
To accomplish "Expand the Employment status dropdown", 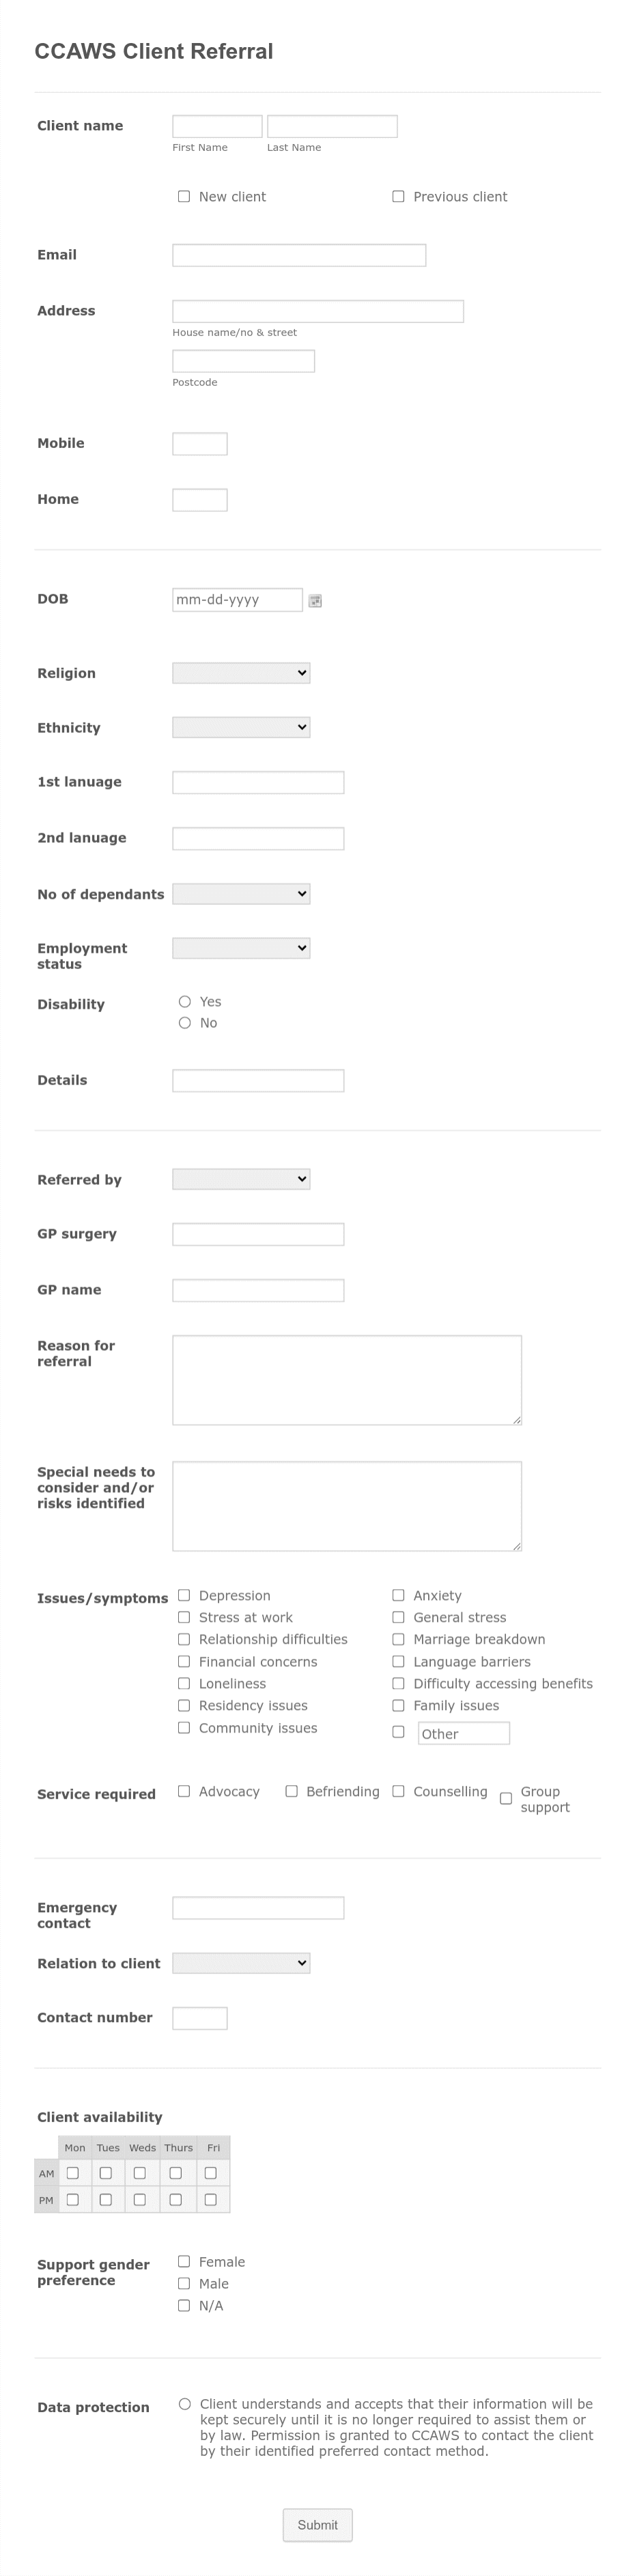I will pos(241,947).
